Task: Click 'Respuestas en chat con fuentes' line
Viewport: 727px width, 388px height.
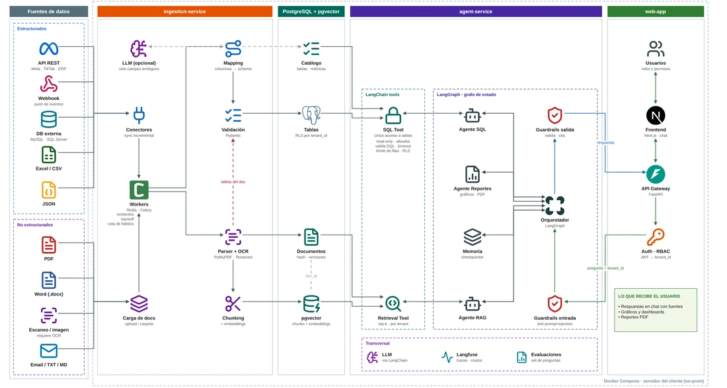Action: click(x=650, y=307)
